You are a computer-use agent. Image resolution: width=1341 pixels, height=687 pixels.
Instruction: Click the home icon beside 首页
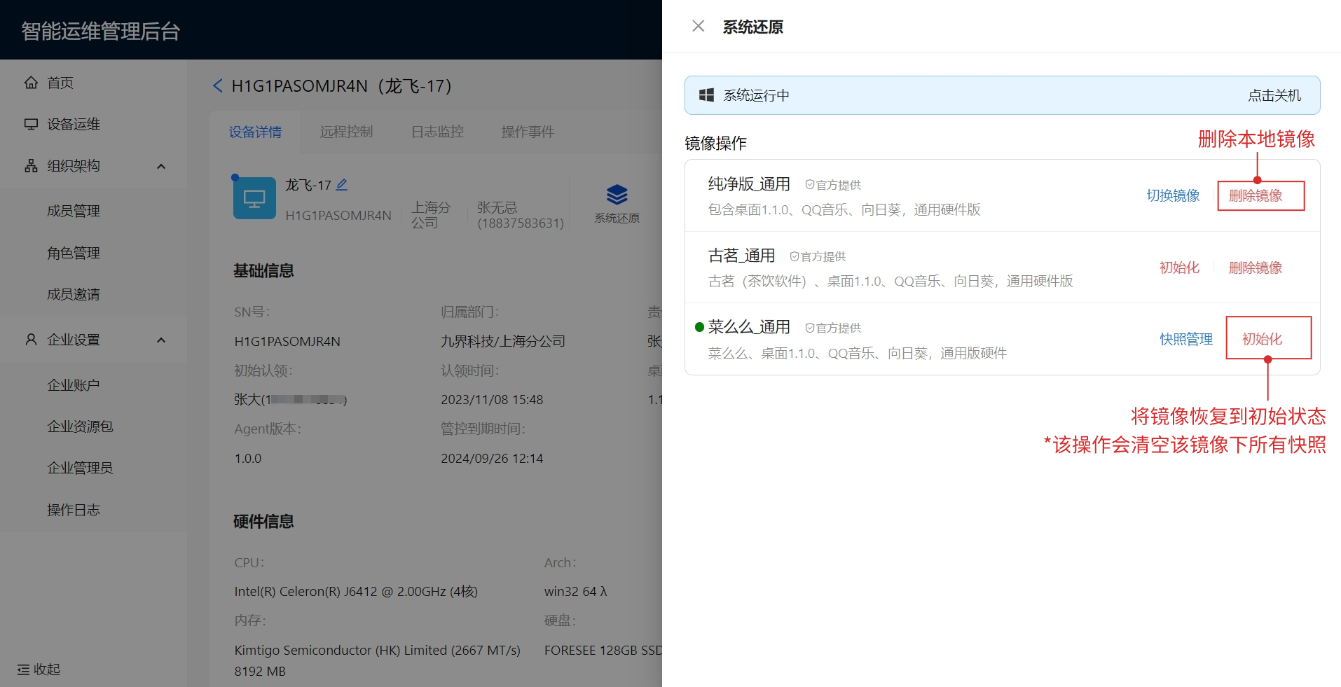pyautogui.click(x=31, y=83)
